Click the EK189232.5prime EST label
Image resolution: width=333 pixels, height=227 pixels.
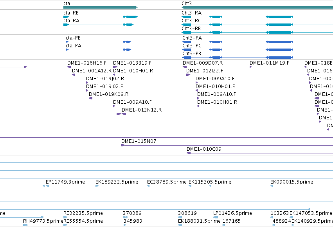(117, 182)
